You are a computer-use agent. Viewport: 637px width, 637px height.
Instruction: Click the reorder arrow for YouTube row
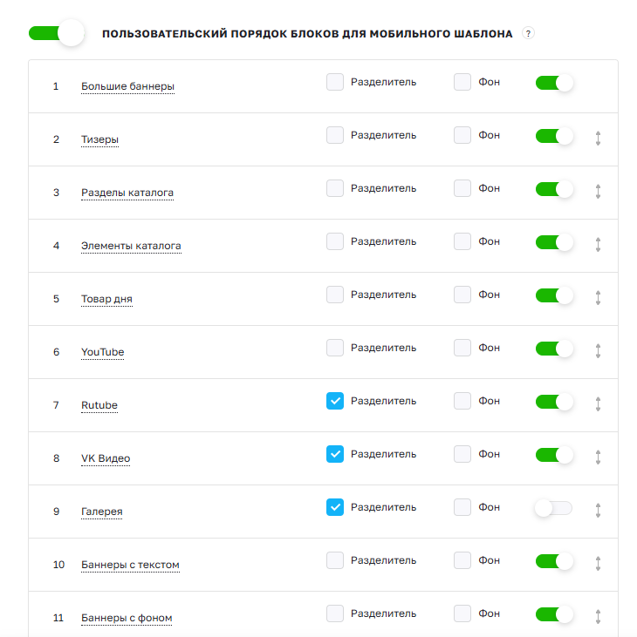pyautogui.click(x=598, y=351)
